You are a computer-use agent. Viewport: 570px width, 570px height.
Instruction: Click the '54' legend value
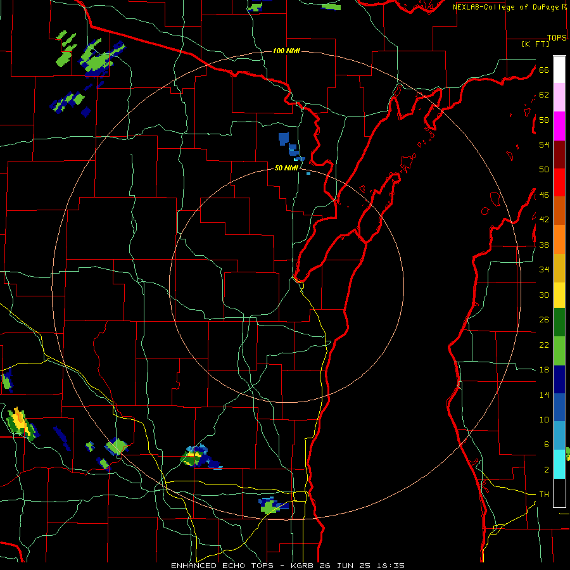544,144
